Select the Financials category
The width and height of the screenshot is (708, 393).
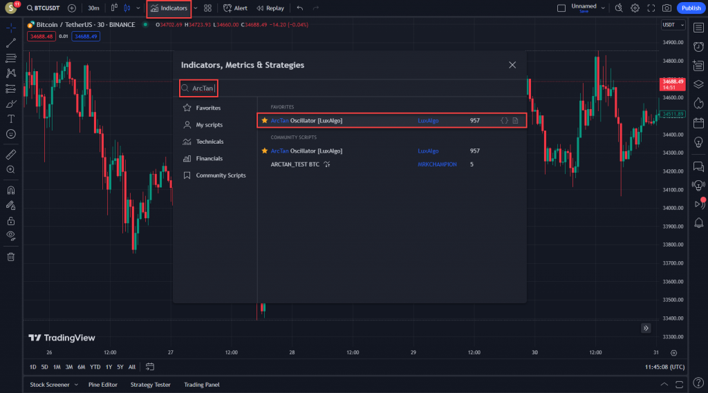coord(209,158)
